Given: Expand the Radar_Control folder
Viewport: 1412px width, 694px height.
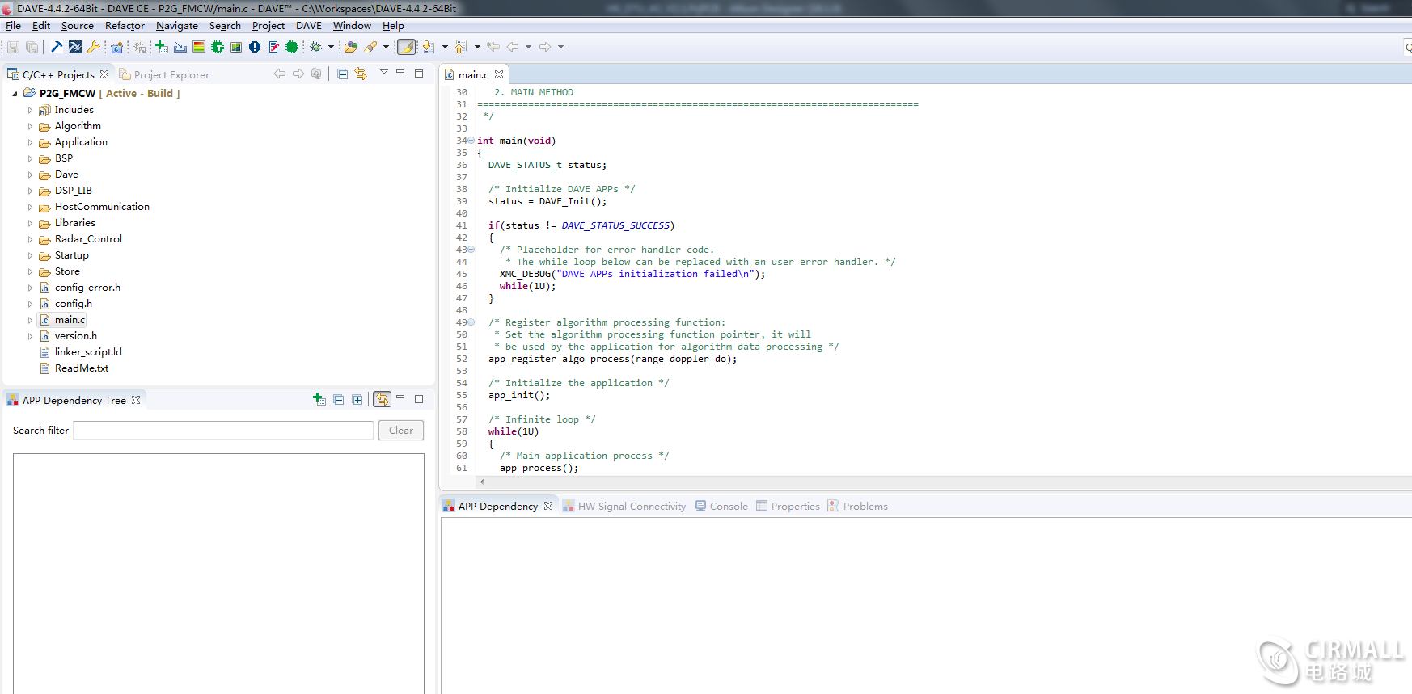Looking at the screenshot, I should pyautogui.click(x=31, y=239).
